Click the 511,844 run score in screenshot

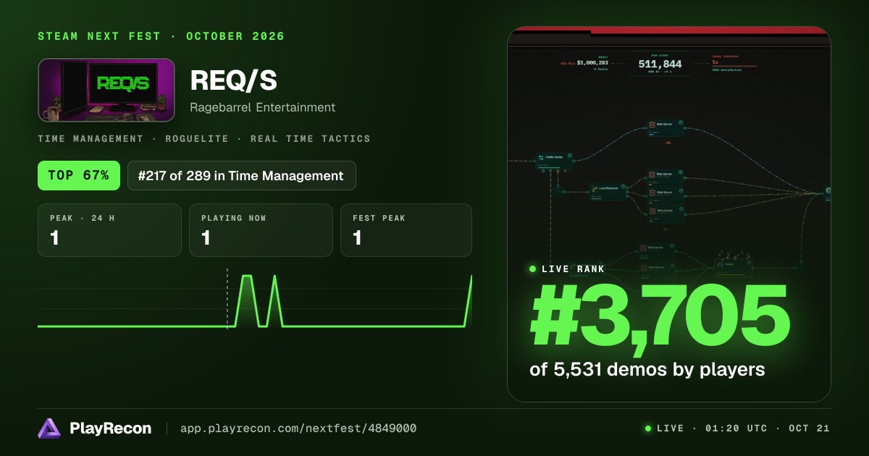[x=660, y=64]
